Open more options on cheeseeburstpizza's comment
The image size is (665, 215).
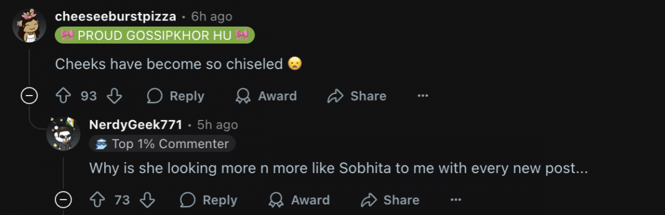coord(423,96)
